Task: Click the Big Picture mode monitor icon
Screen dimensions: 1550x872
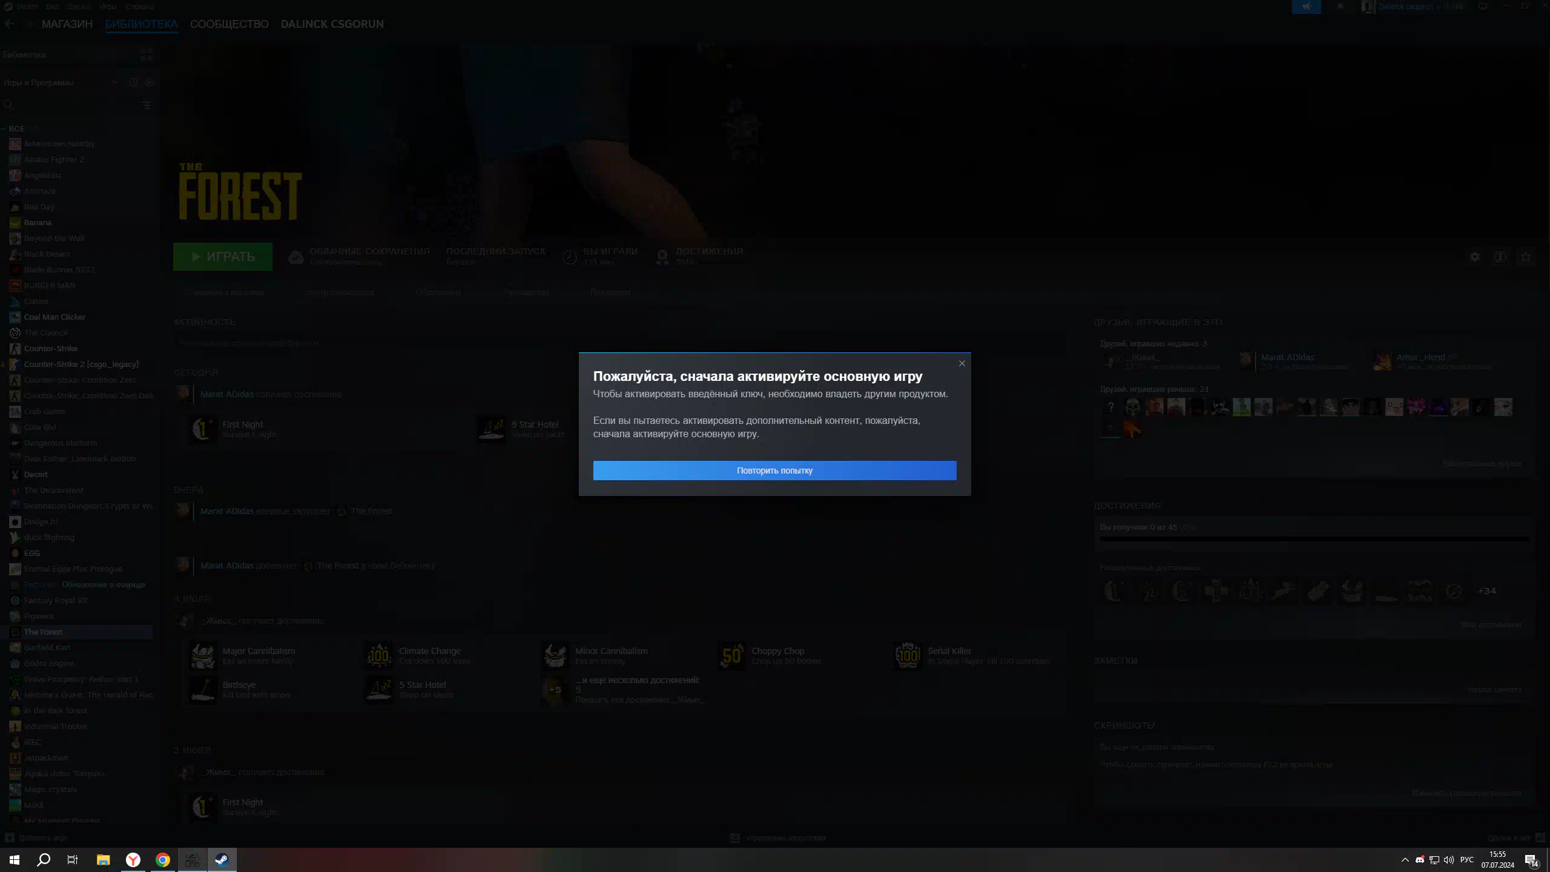Action: click(1483, 7)
